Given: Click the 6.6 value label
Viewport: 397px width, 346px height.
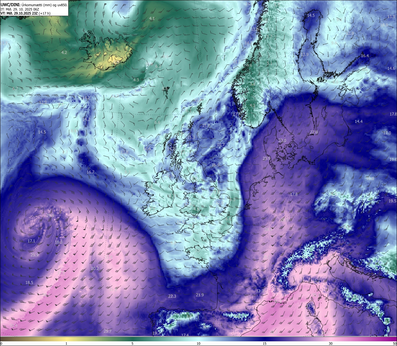Looking at the screenshot, I should (157, 122).
